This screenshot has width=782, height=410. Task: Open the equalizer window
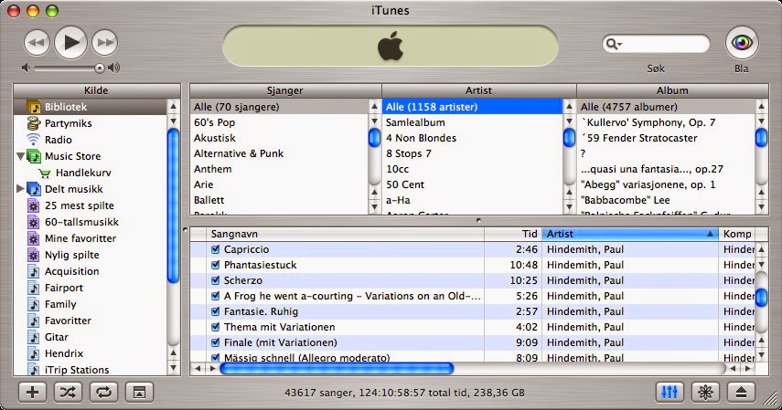click(670, 393)
